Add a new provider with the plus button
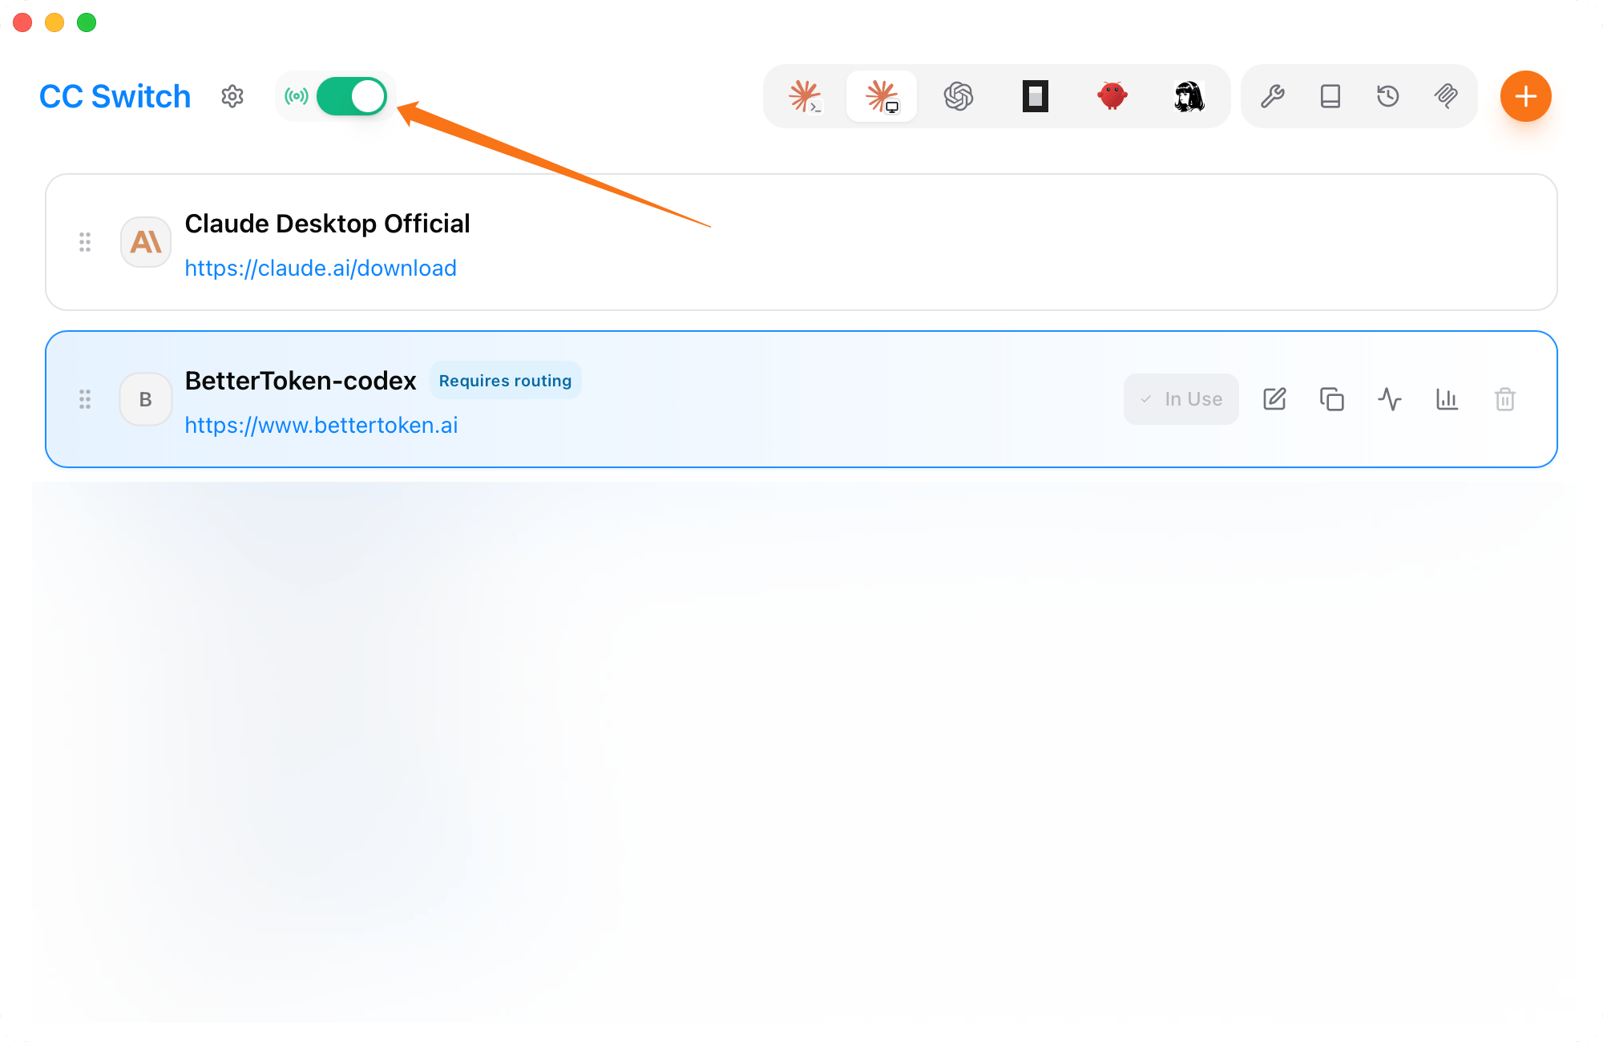The height and width of the screenshot is (1042, 1603). [1526, 96]
